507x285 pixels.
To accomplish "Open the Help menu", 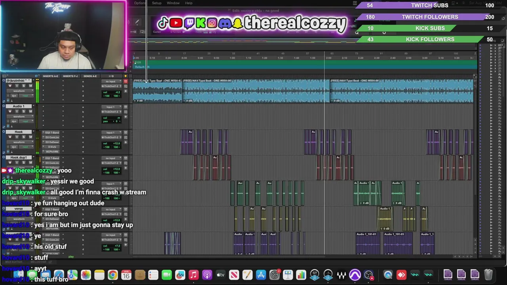I will point(189,3).
